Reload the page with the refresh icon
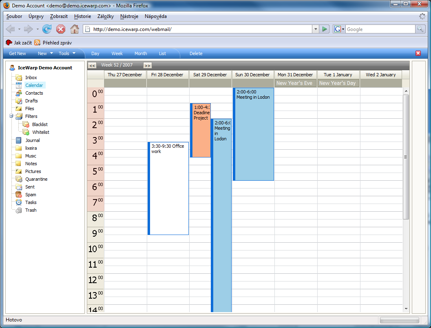 pyautogui.click(x=47, y=29)
